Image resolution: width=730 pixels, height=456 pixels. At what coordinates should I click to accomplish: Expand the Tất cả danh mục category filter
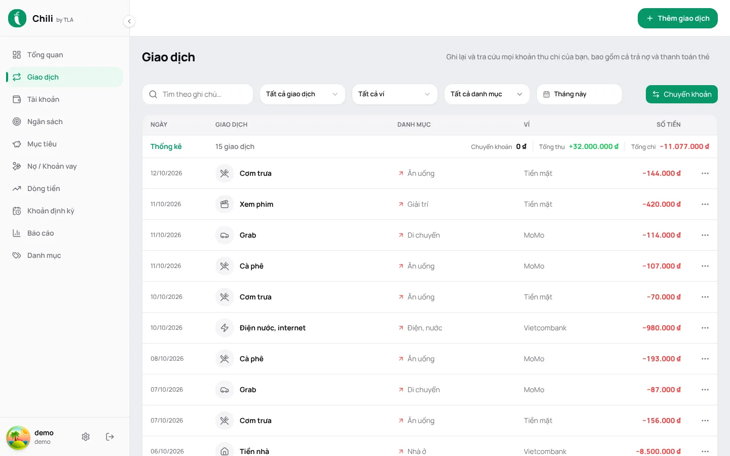(487, 94)
